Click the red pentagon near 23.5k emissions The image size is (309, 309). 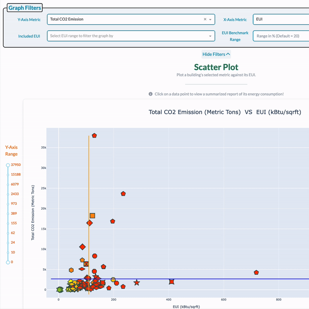click(x=123, y=194)
